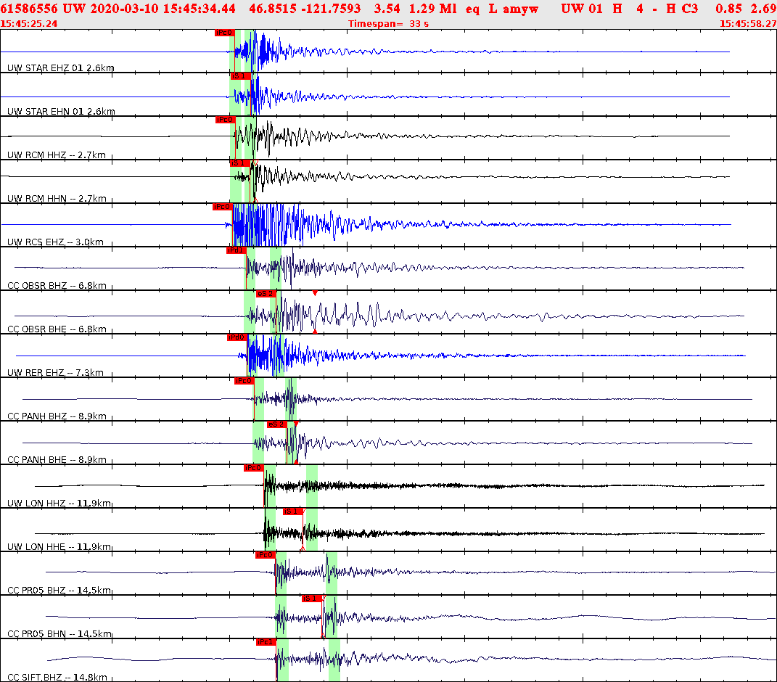Click the eS 2 pick flag on CC PANH BHE
This screenshot has width=777, height=682.
point(276,423)
